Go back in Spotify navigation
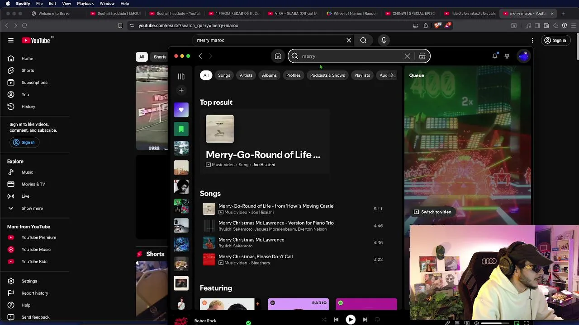 pos(200,56)
